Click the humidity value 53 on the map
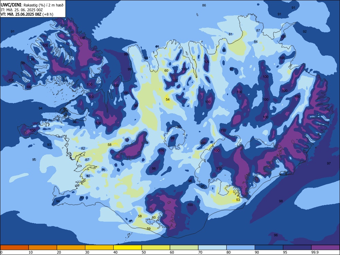 tap(238, 200)
